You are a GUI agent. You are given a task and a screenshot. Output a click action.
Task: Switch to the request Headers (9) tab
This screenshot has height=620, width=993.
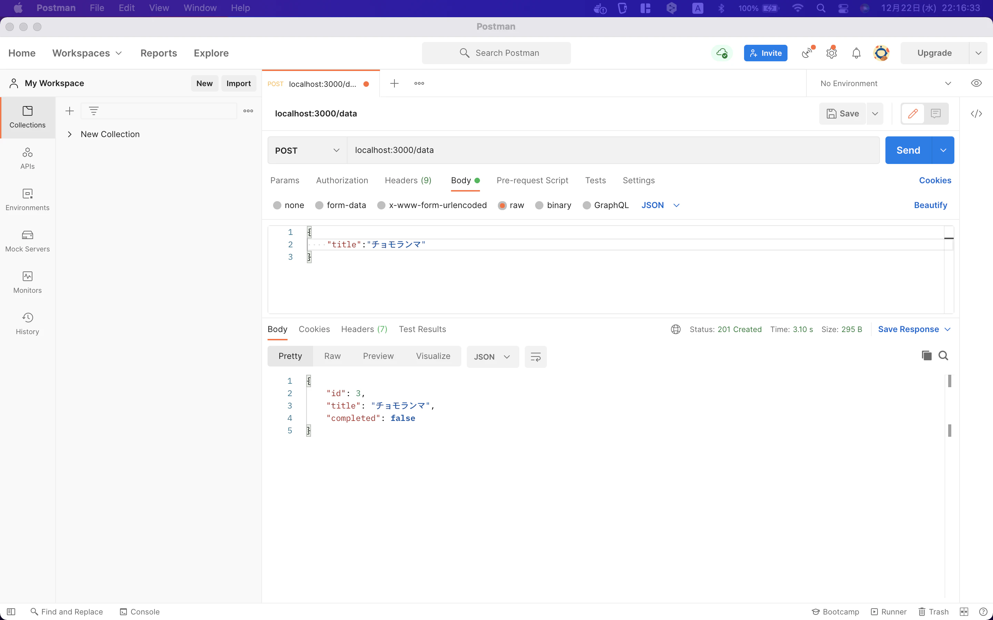point(408,180)
